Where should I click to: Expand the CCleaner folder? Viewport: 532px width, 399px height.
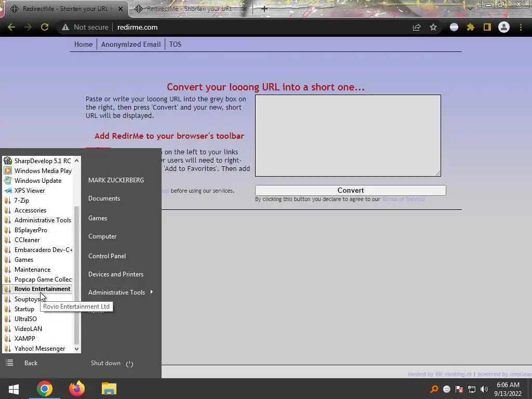tap(37, 240)
